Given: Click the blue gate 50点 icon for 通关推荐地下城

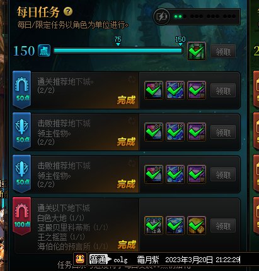Looking at the screenshot, I should pyautogui.click(x=22, y=90).
